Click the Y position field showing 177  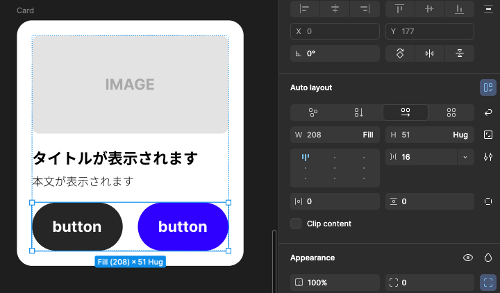430,31
